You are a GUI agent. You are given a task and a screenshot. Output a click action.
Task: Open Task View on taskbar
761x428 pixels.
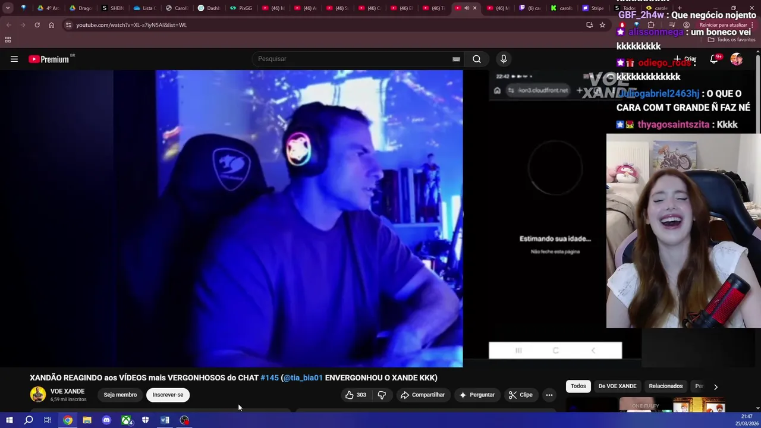pyautogui.click(x=48, y=420)
